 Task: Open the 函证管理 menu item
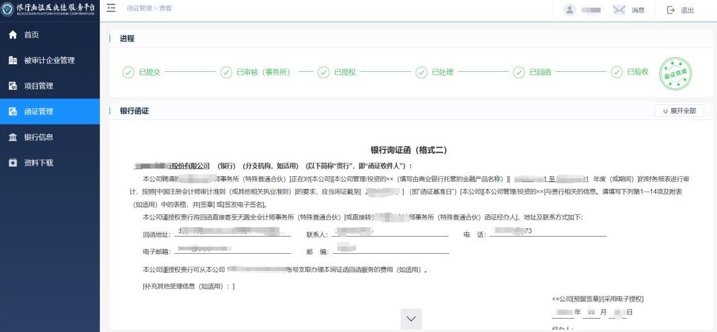39,111
